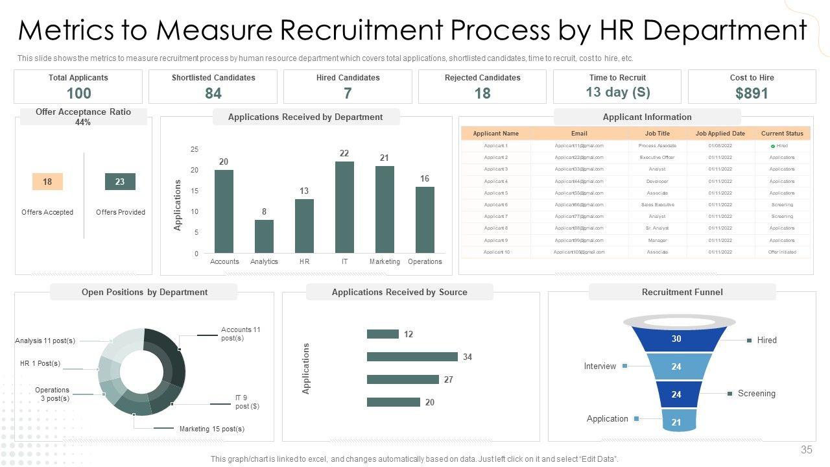Click the Offer Initiated status cell
830x467 pixels.
[782, 252]
